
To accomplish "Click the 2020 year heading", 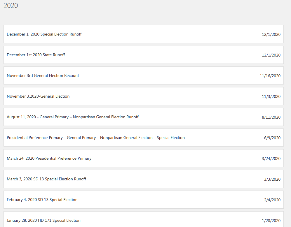I will (x=11, y=6).
